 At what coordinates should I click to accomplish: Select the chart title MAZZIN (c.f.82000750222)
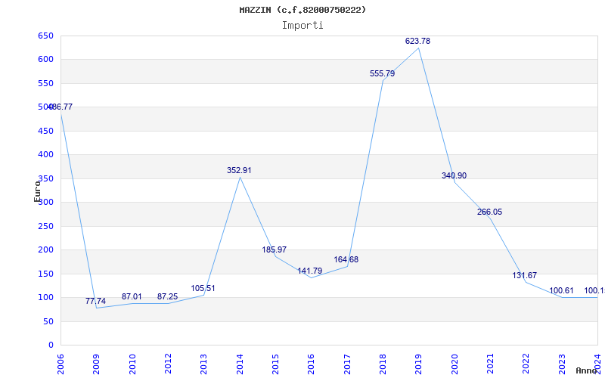(x=302, y=10)
